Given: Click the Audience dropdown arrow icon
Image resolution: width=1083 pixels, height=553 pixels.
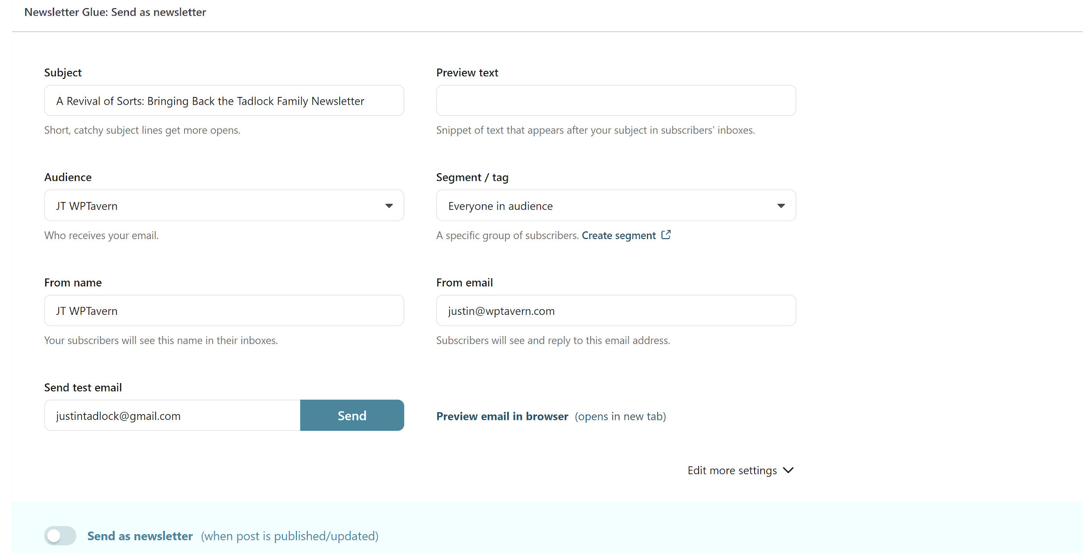Looking at the screenshot, I should point(389,206).
